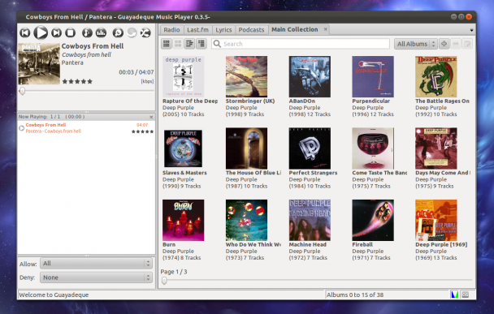Click blue-green status bar icon
Image resolution: width=494 pixels, height=314 pixels.
[x=455, y=295]
